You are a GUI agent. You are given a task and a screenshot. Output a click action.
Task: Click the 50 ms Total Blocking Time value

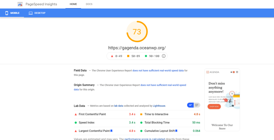[x=196, y=123]
